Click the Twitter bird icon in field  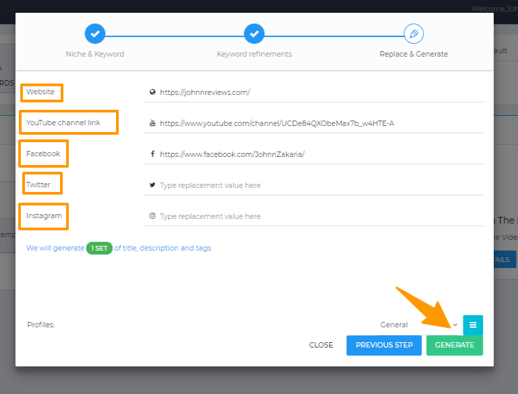tap(152, 185)
